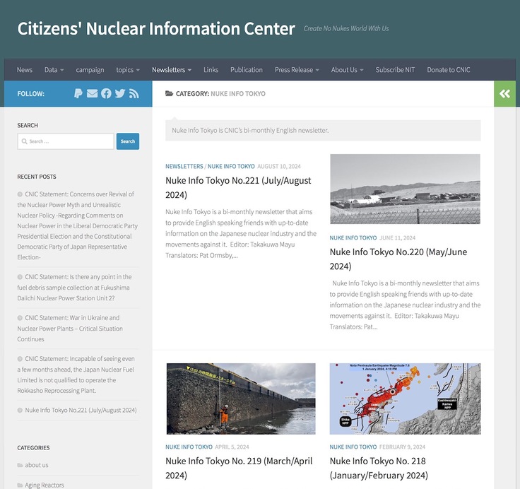The image size is (520, 489).
Task: Click the folder icon beside Aging Reactors
Action: click(20, 485)
